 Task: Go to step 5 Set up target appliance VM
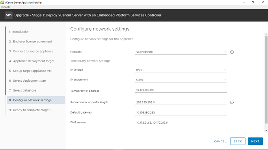pos(30,71)
